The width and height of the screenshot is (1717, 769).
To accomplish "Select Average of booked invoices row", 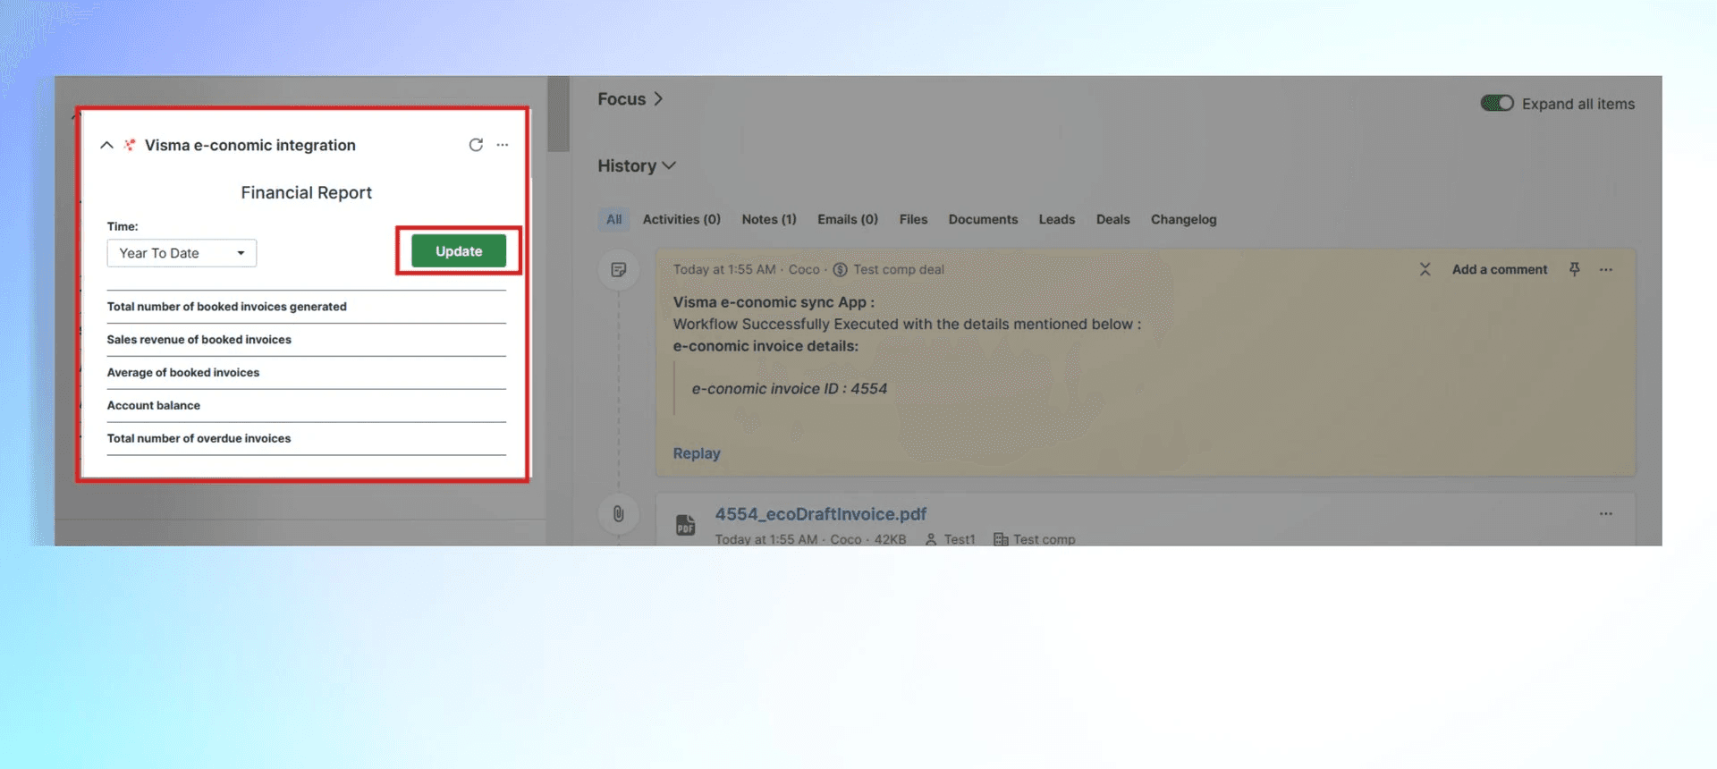I will [x=307, y=373].
